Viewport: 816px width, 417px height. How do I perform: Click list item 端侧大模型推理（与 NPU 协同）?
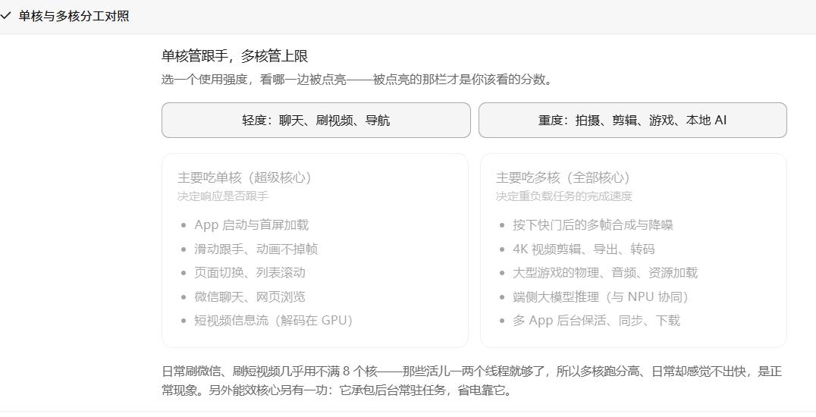coord(601,296)
